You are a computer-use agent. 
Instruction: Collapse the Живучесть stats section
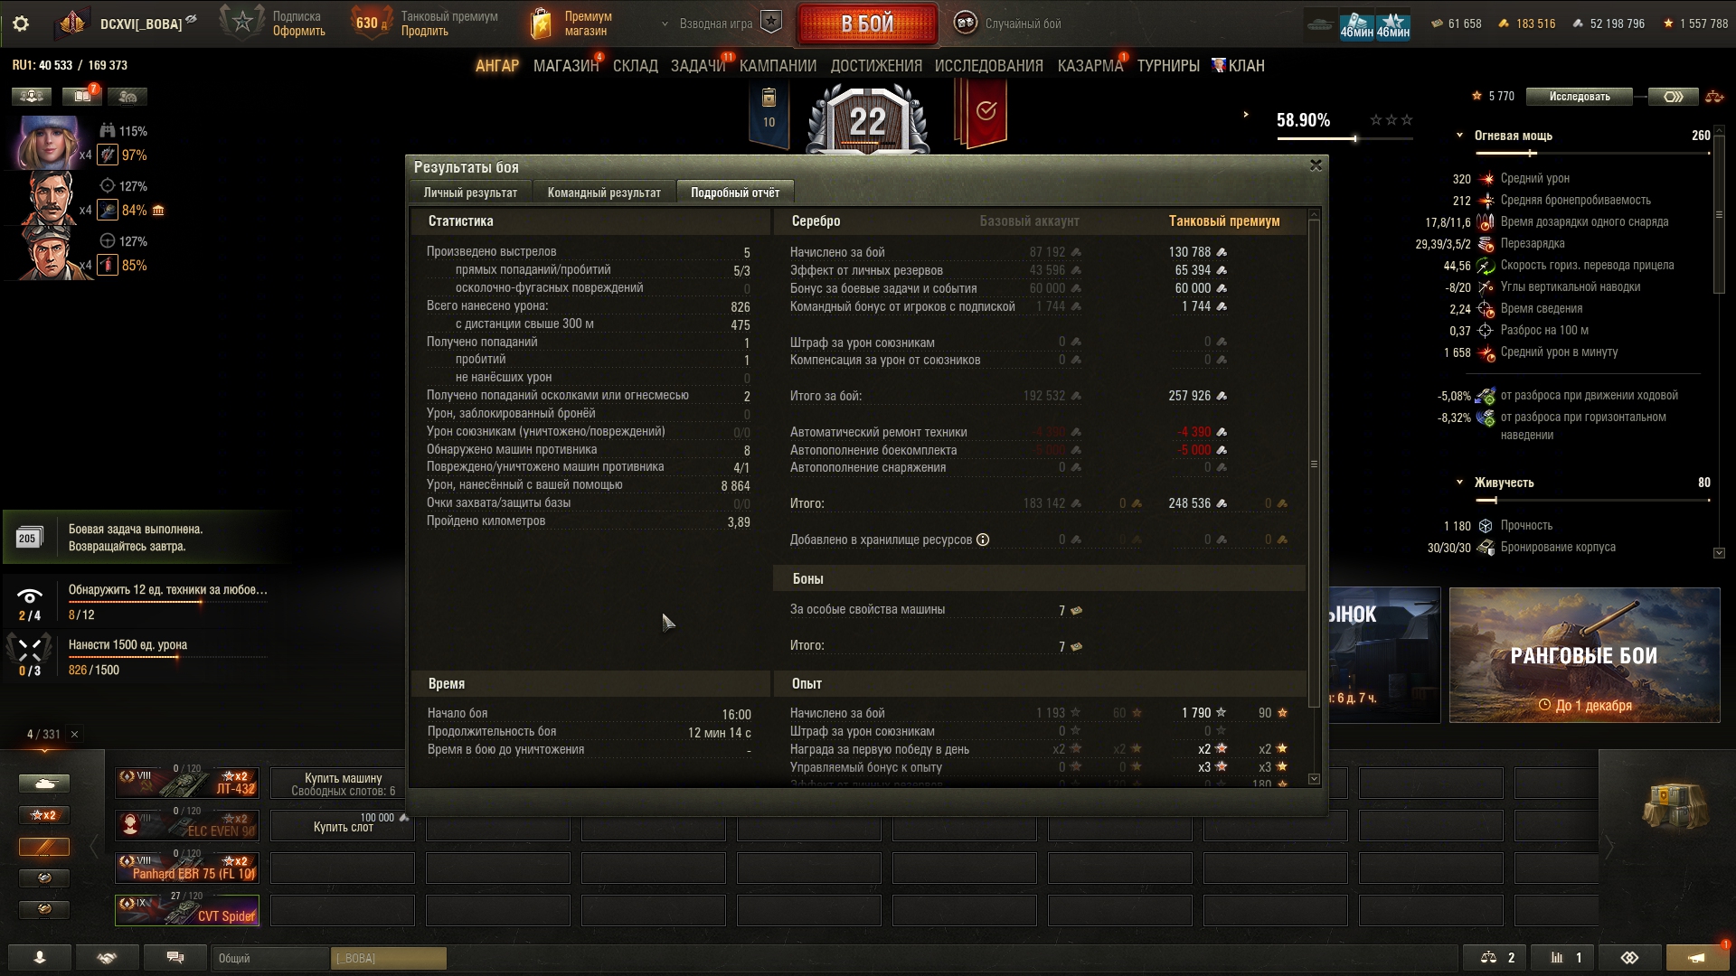[1459, 483]
